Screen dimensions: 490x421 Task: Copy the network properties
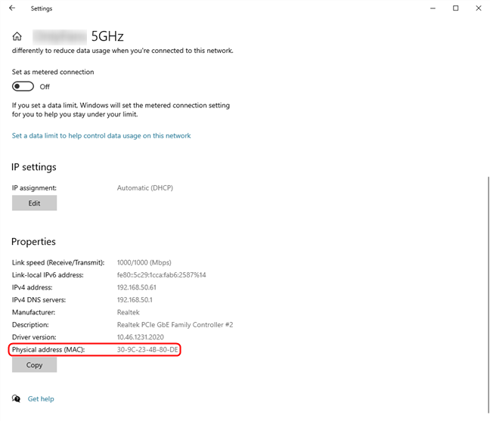(34, 365)
